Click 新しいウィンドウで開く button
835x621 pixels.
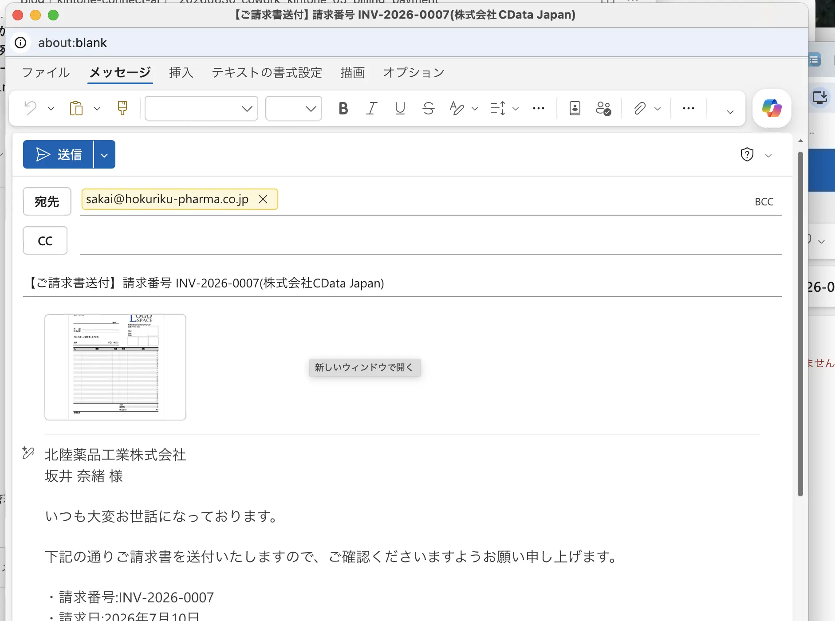tap(365, 367)
